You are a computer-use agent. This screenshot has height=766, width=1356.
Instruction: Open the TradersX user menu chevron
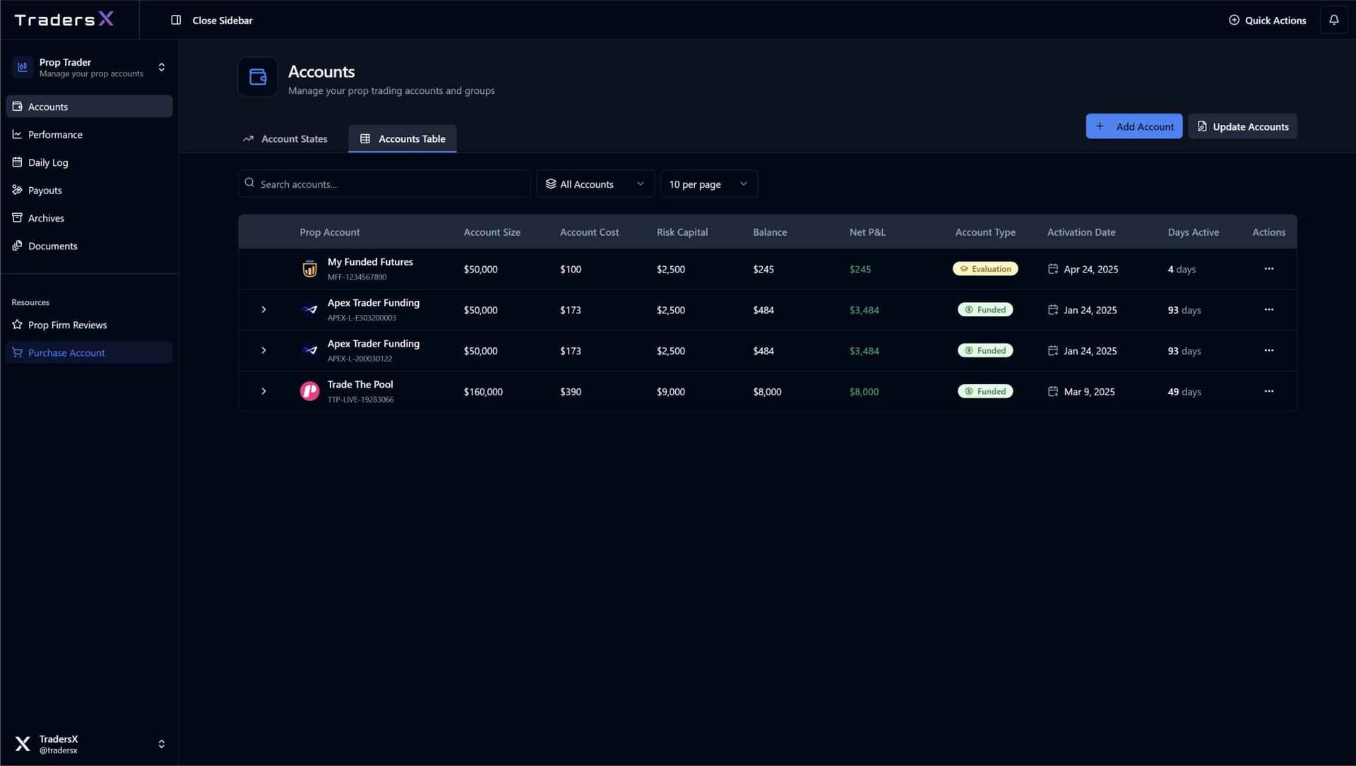pos(161,744)
